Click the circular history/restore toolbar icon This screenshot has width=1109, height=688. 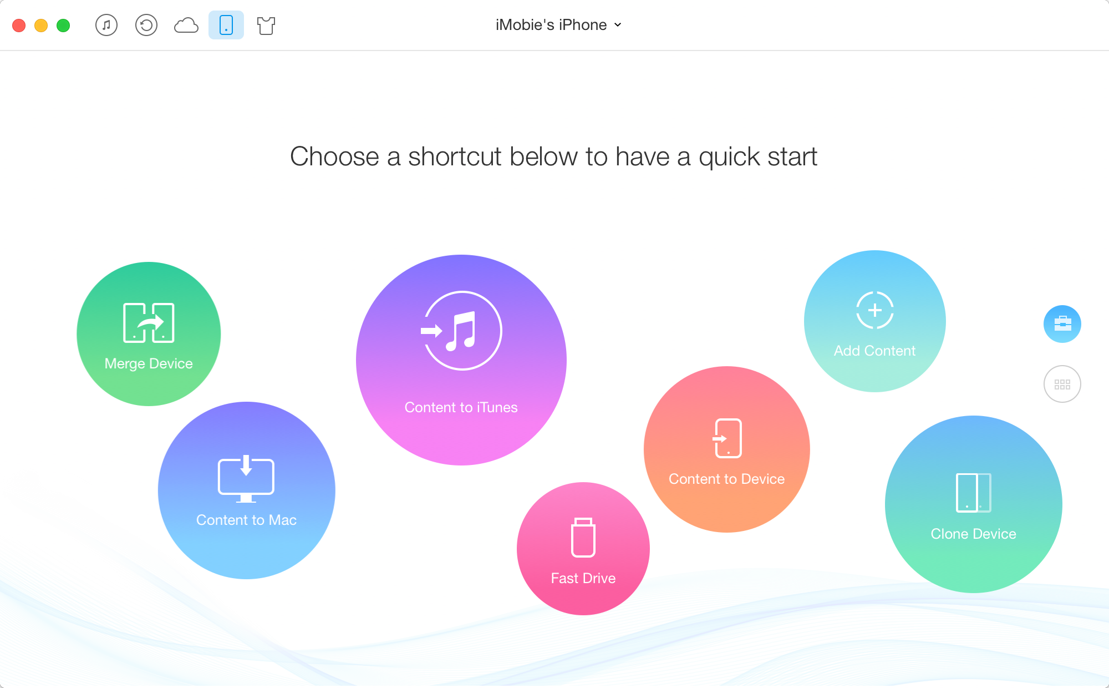(146, 26)
